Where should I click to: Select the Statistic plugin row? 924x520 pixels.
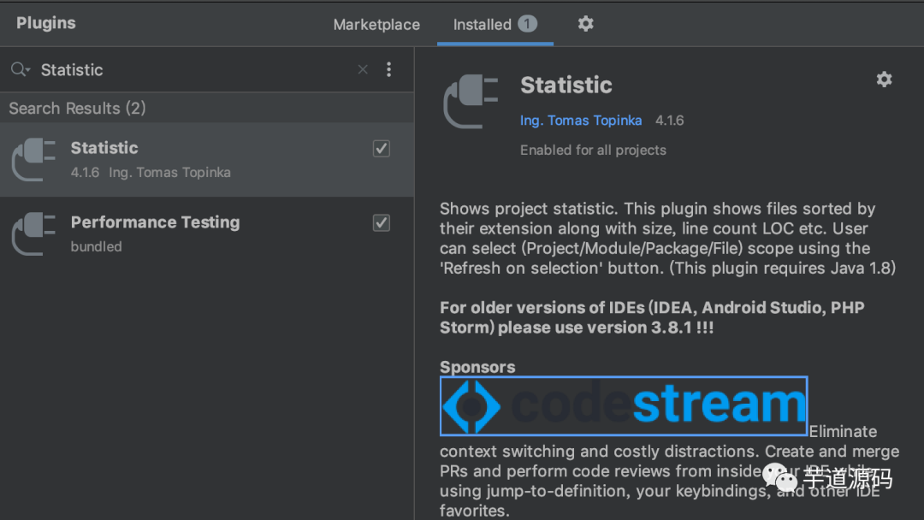pyautogui.click(x=207, y=160)
